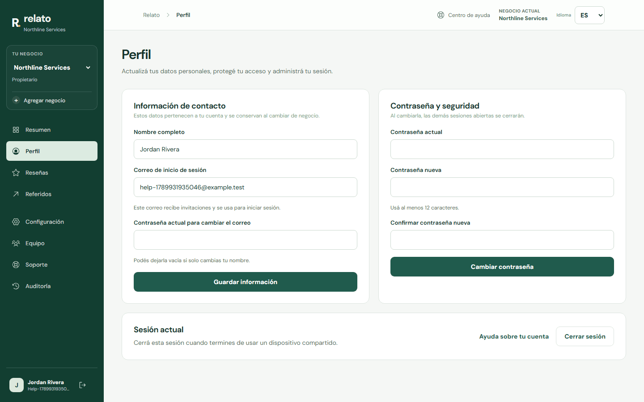Focus the Contraseña actual field under Contraseña y seguridad

[502, 149]
